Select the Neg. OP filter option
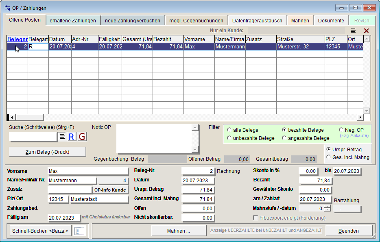The image size is (380, 242). point(341,130)
